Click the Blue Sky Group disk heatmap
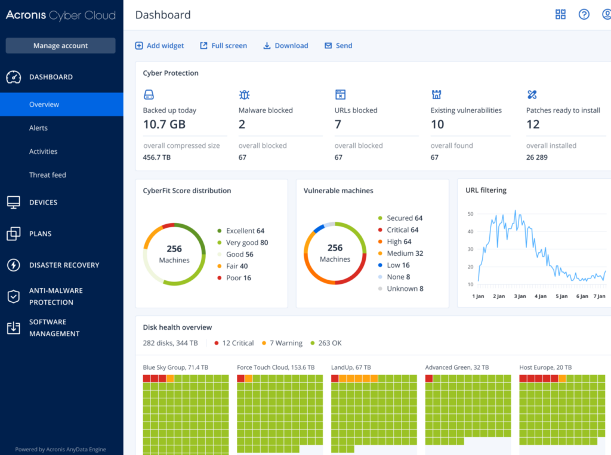 (186, 414)
